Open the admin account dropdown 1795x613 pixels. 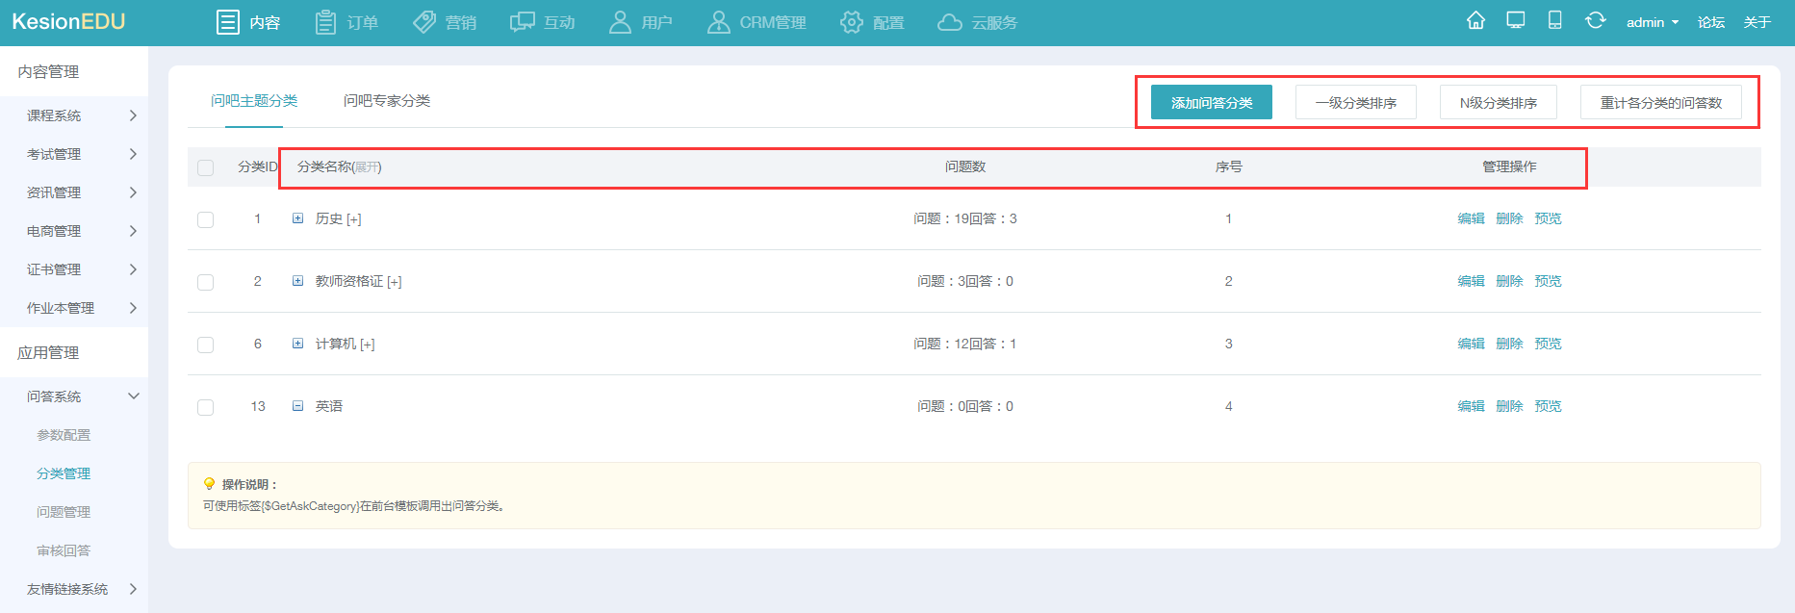[1652, 22]
